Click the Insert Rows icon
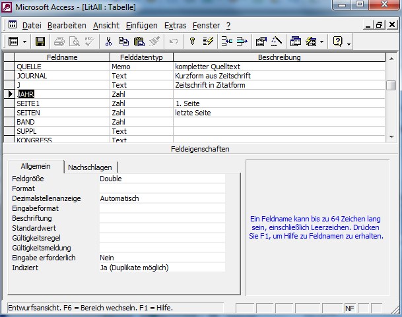Screen dimensions: 402x317 pyautogui.click(x=226, y=42)
